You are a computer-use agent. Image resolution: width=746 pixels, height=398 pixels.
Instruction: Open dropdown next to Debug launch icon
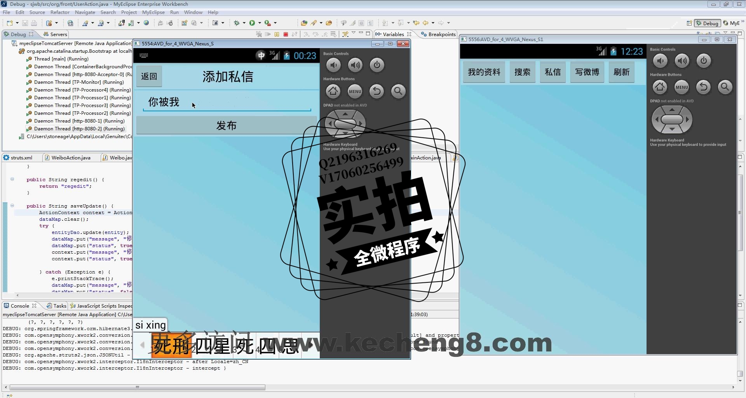[x=244, y=23]
